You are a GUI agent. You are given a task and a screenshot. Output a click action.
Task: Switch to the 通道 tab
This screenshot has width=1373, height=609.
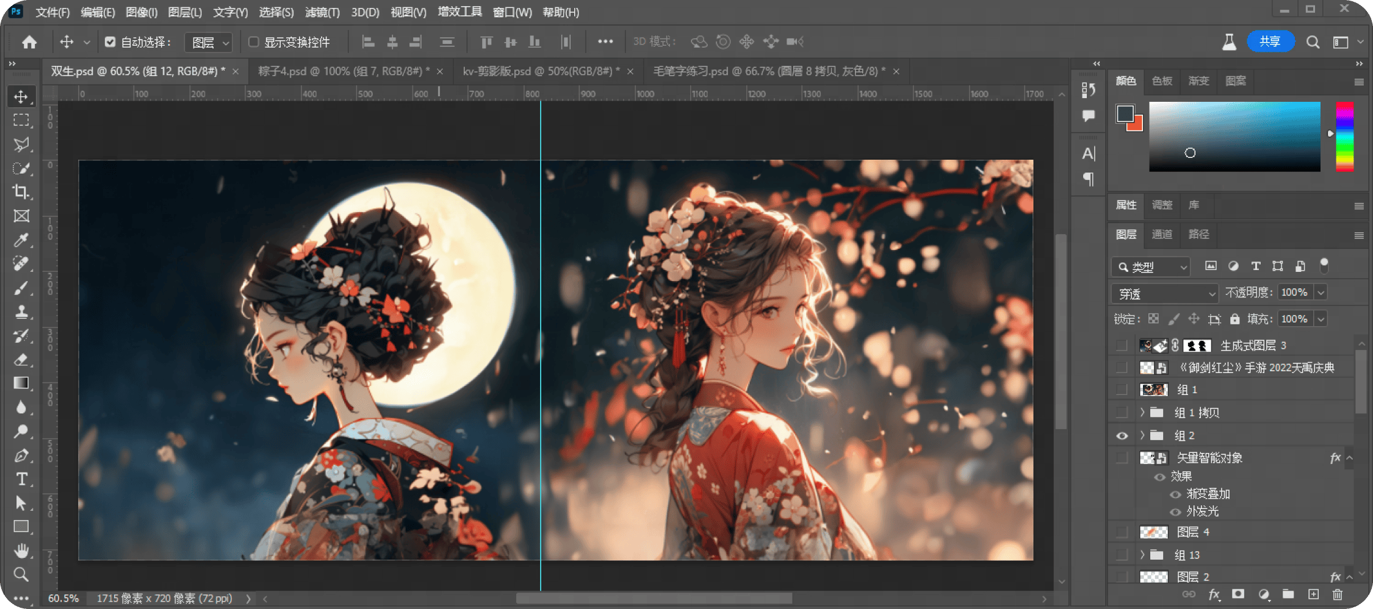tap(1162, 235)
